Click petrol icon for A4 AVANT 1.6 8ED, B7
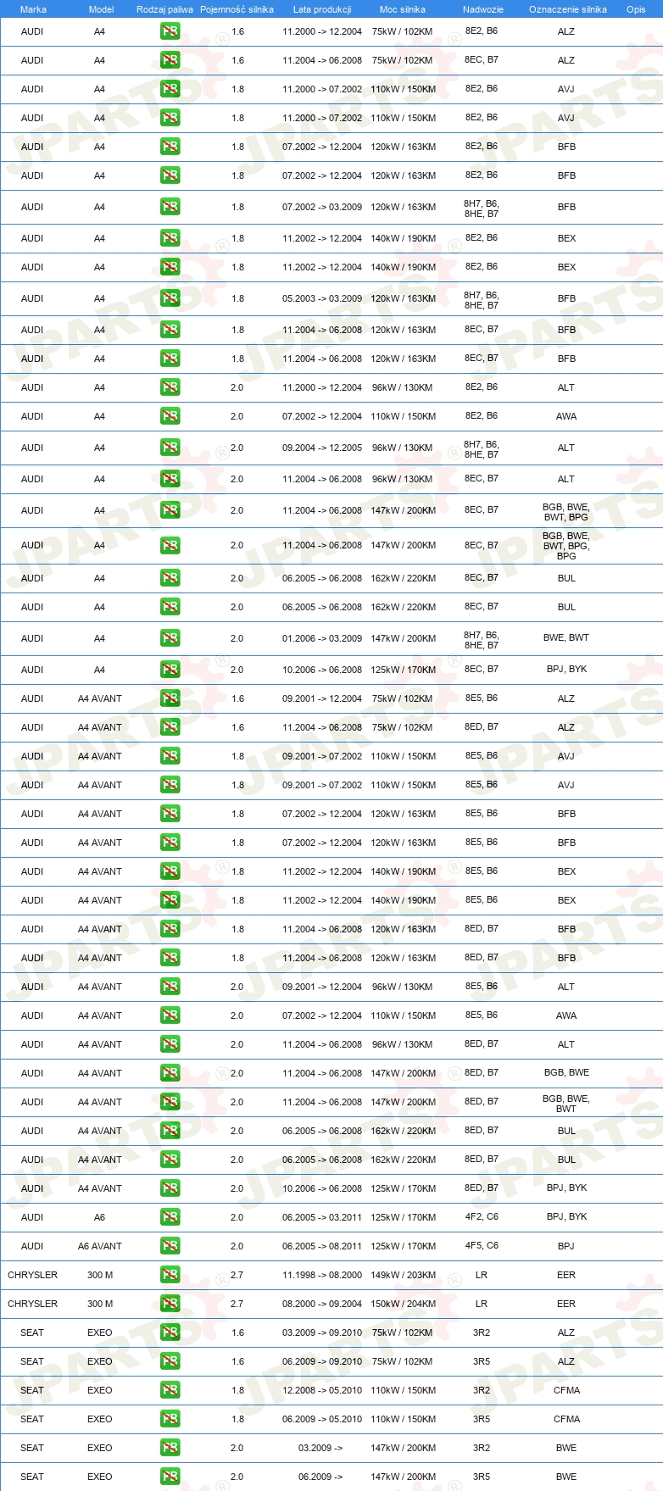The image size is (663, 1491). point(170,727)
